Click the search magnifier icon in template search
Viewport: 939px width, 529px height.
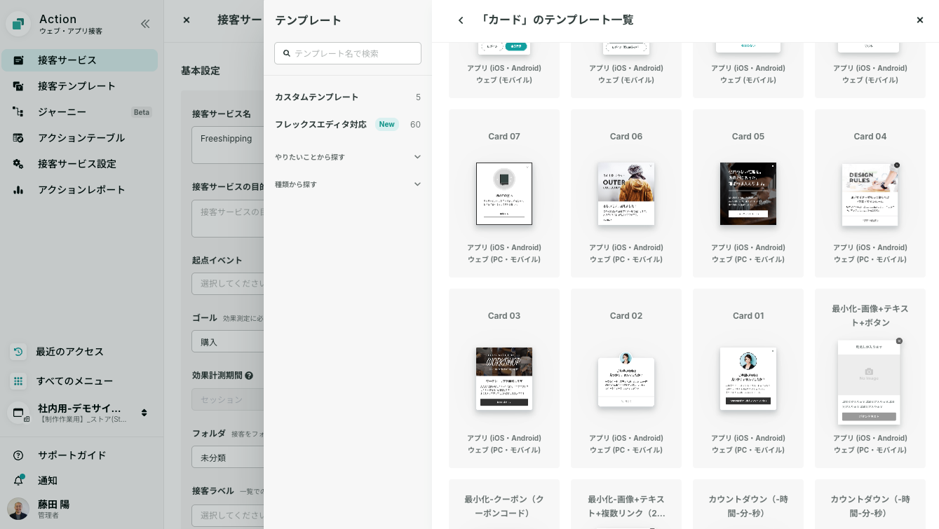(287, 53)
